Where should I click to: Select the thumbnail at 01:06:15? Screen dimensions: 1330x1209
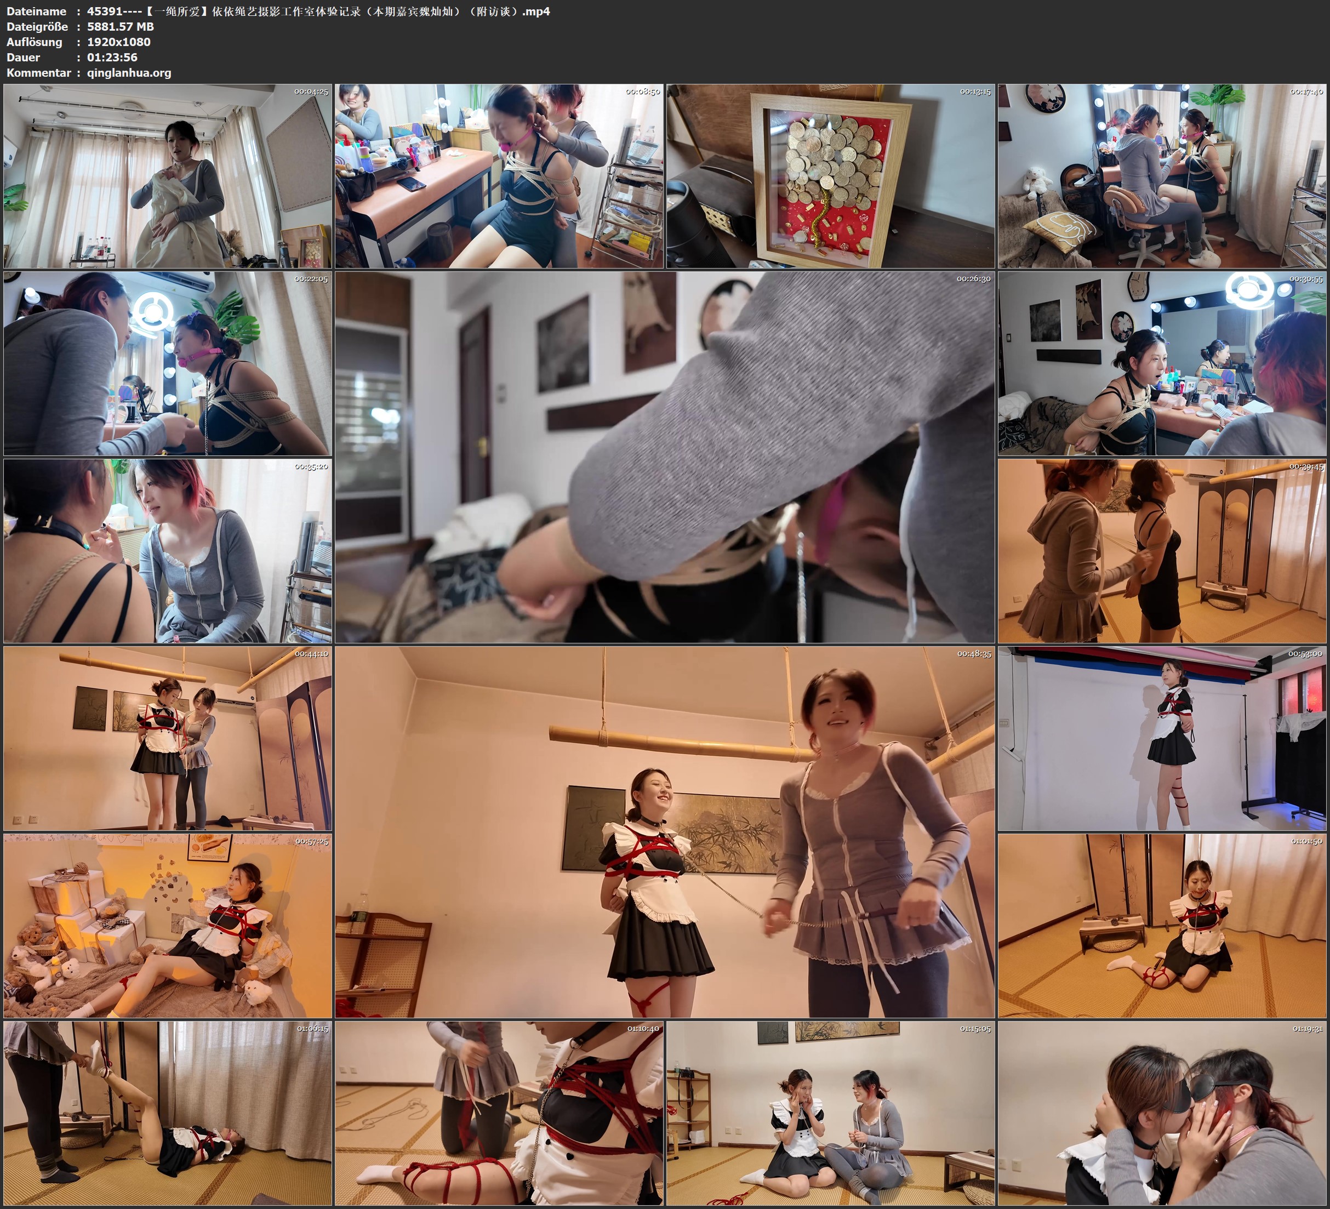pos(168,1113)
